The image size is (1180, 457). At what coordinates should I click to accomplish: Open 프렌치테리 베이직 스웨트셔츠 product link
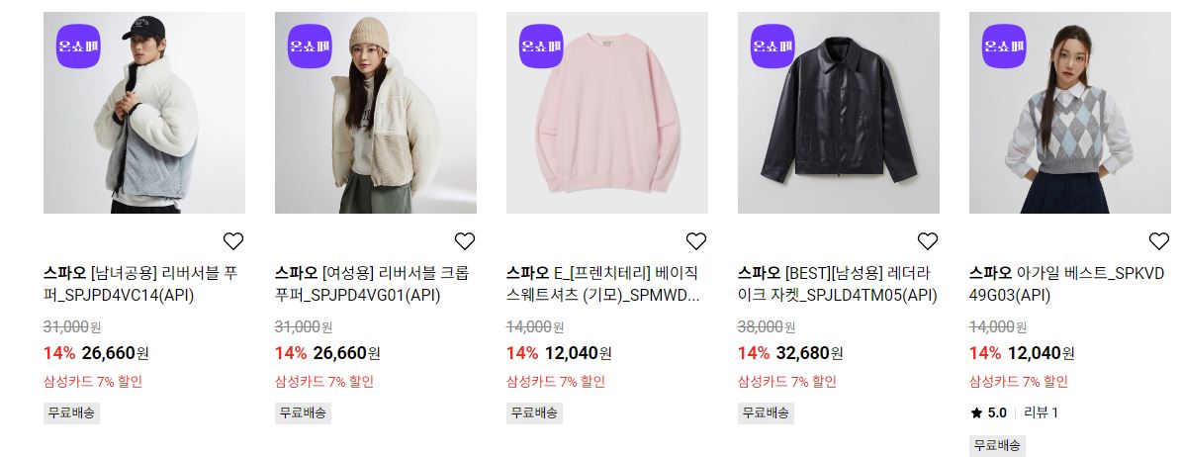coord(603,285)
